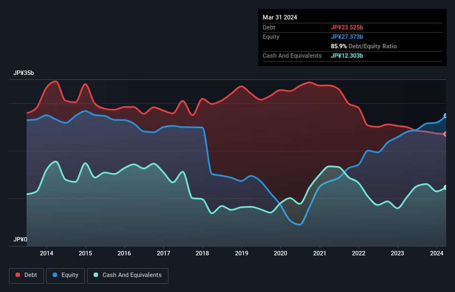The height and width of the screenshot is (292, 455).
Task: Click the teal Cash endpoint marker
Action: pyautogui.click(x=446, y=188)
